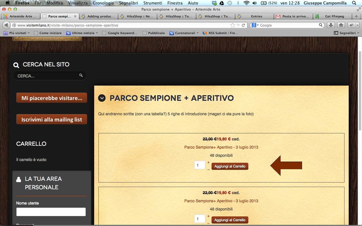Image resolution: width=362 pixels, height=226 pixels.
Task: Open the Google search engine selector dropdown
Action: (x=255, y=25)
